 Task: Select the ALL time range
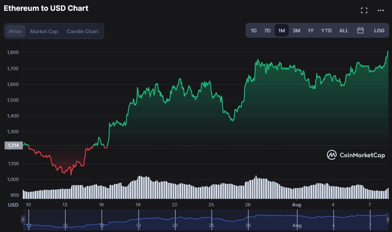[343, 30]
